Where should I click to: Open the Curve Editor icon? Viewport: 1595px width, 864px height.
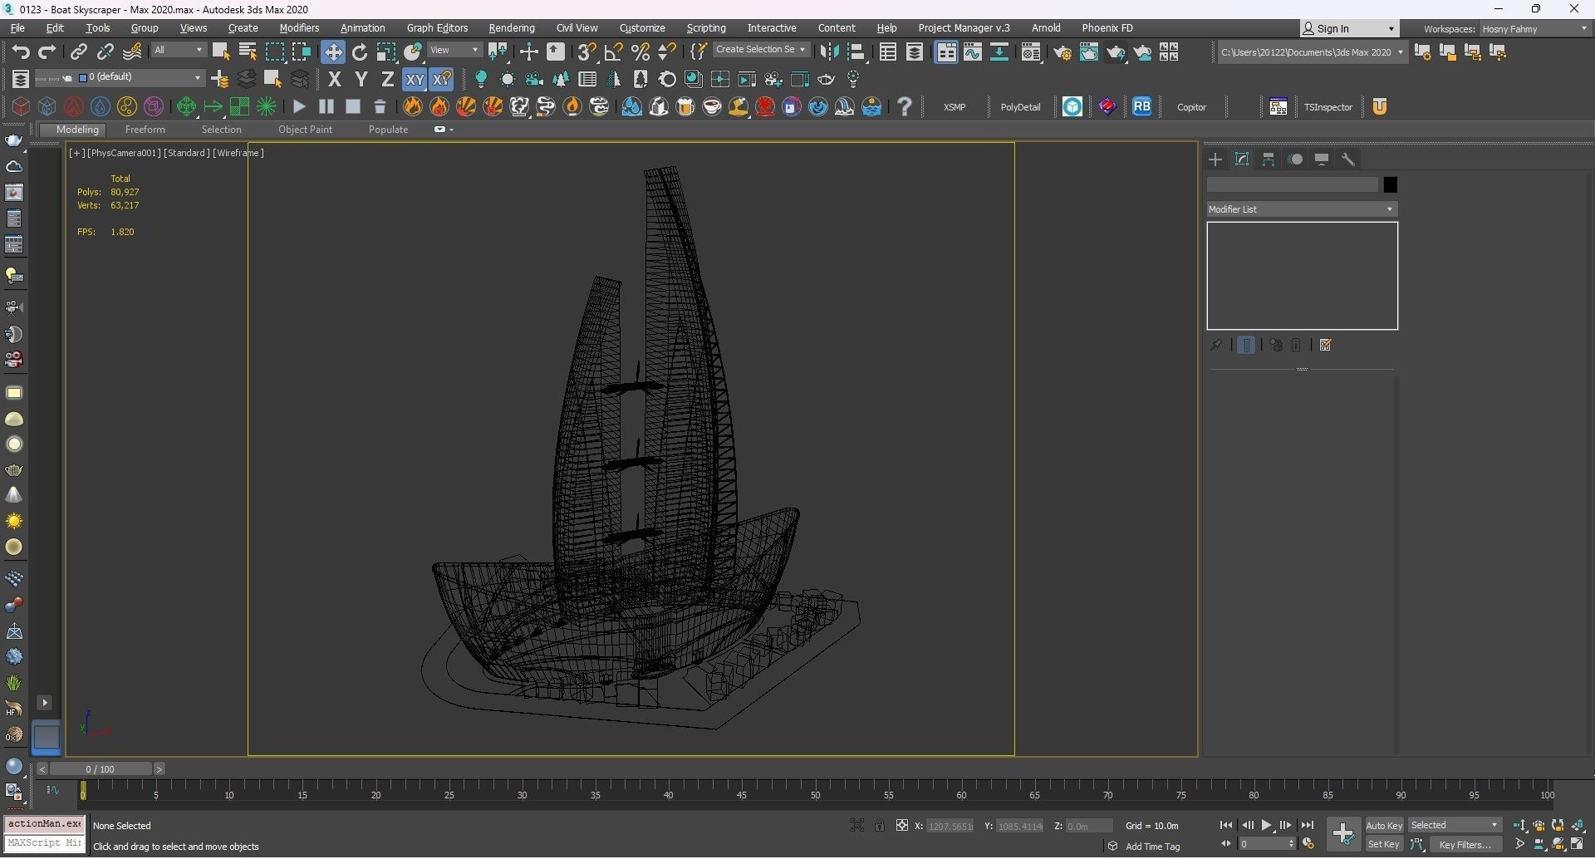(973, 52)
